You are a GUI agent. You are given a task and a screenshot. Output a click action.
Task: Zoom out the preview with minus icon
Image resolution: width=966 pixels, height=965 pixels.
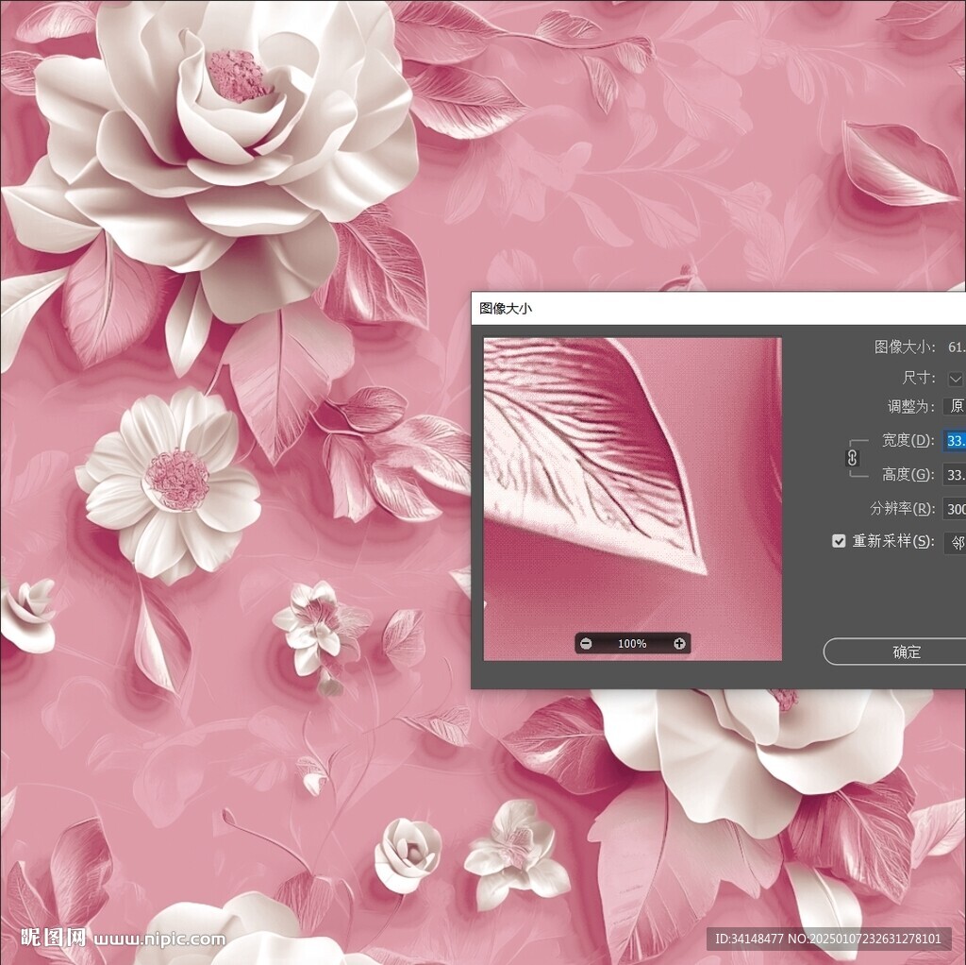pyautogui.click(x=586, y=644)
